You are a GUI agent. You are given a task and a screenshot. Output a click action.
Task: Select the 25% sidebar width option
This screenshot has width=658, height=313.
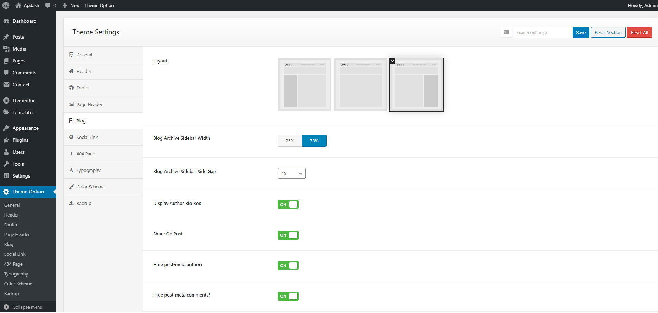click(x=290, y=141)
